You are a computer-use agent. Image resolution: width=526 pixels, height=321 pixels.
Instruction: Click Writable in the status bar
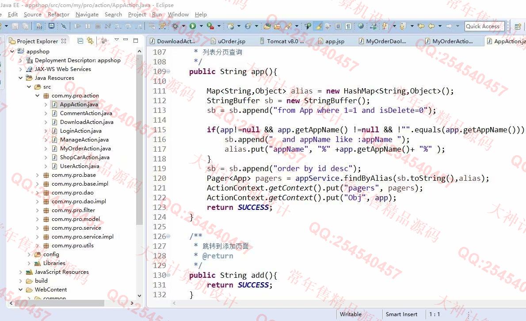point(351,314)
